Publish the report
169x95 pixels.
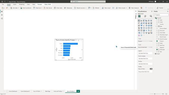tap(160, 8)
